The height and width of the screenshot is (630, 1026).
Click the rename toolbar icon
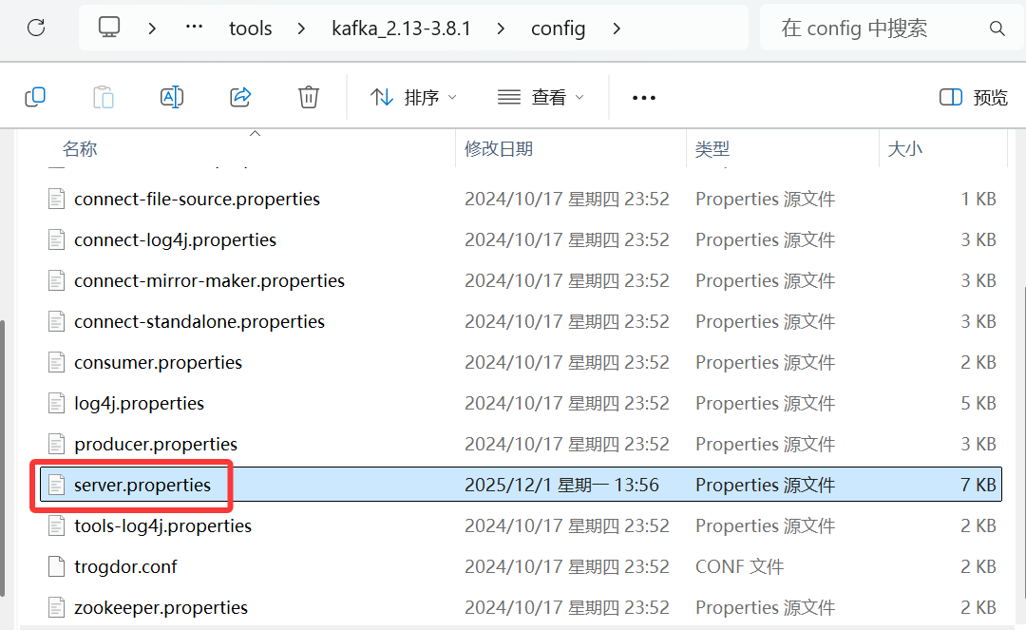pyautogui.click(x=172, y=97)
